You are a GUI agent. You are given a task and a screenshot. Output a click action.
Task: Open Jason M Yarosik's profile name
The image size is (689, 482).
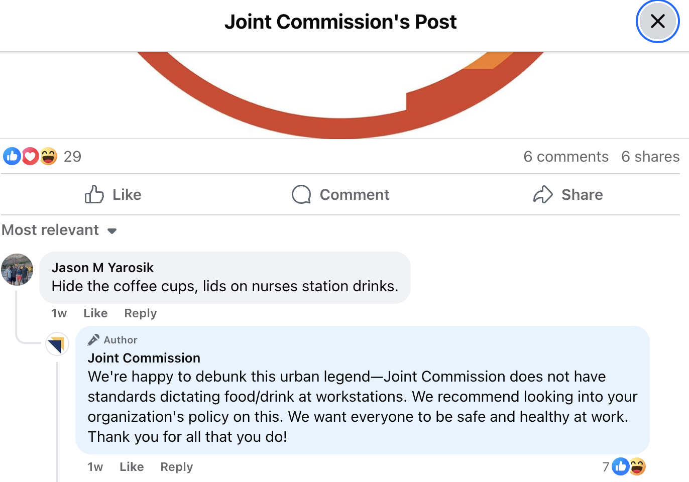coord(102,268)
